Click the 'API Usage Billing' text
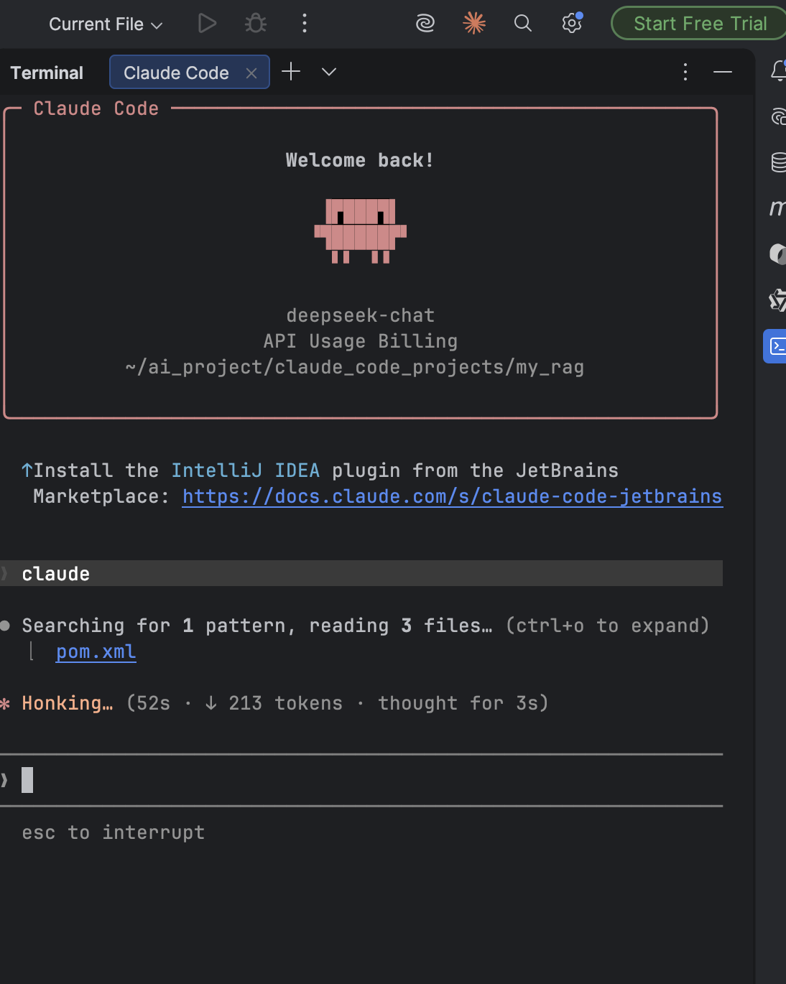 pos(361,341)
